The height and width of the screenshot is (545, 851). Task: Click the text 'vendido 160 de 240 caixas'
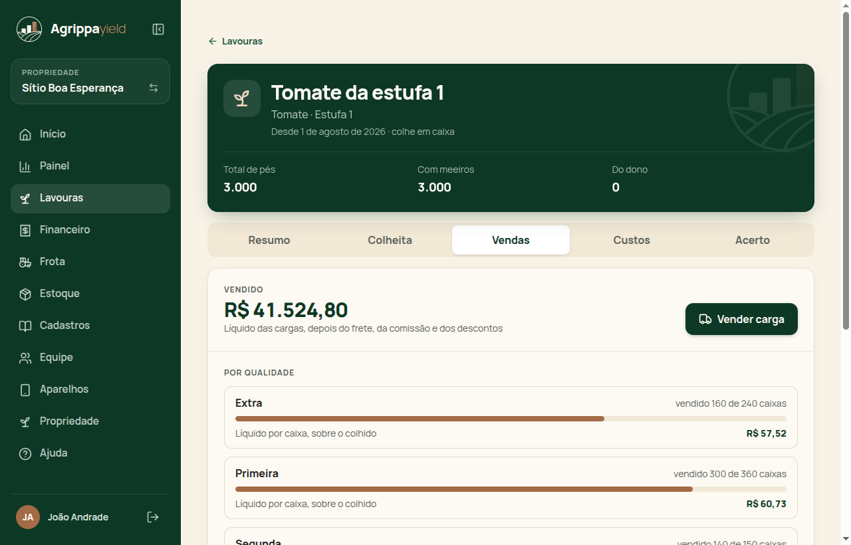click(x=731, y=403)
